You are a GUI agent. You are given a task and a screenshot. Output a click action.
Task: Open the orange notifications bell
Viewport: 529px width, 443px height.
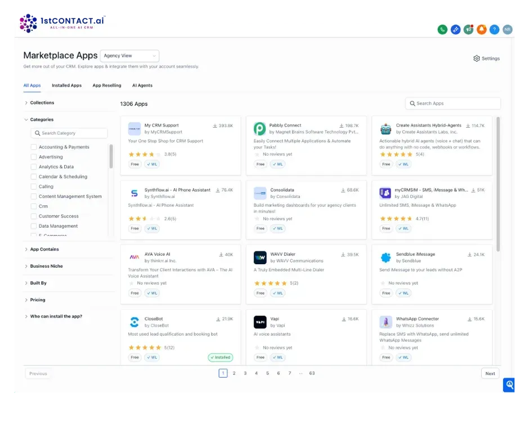(481, 30)
